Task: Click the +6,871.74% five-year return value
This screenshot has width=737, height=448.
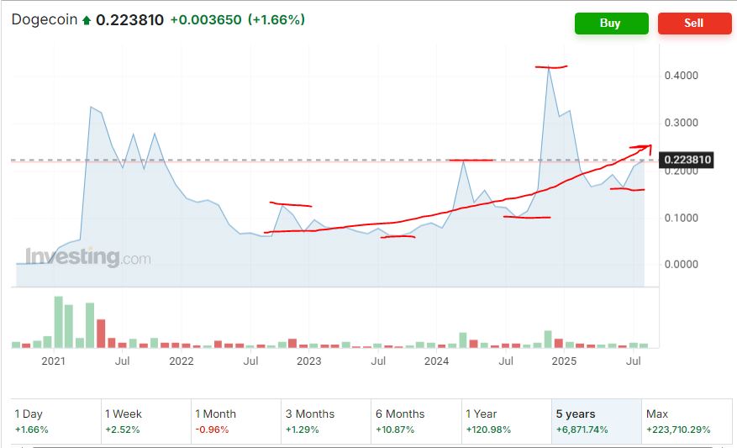Action: click(582, 430)
